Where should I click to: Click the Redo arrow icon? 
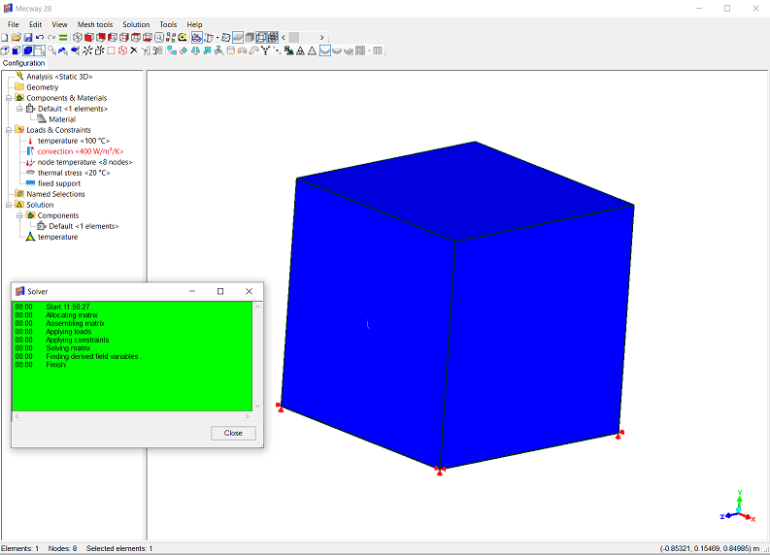[51, 37]
